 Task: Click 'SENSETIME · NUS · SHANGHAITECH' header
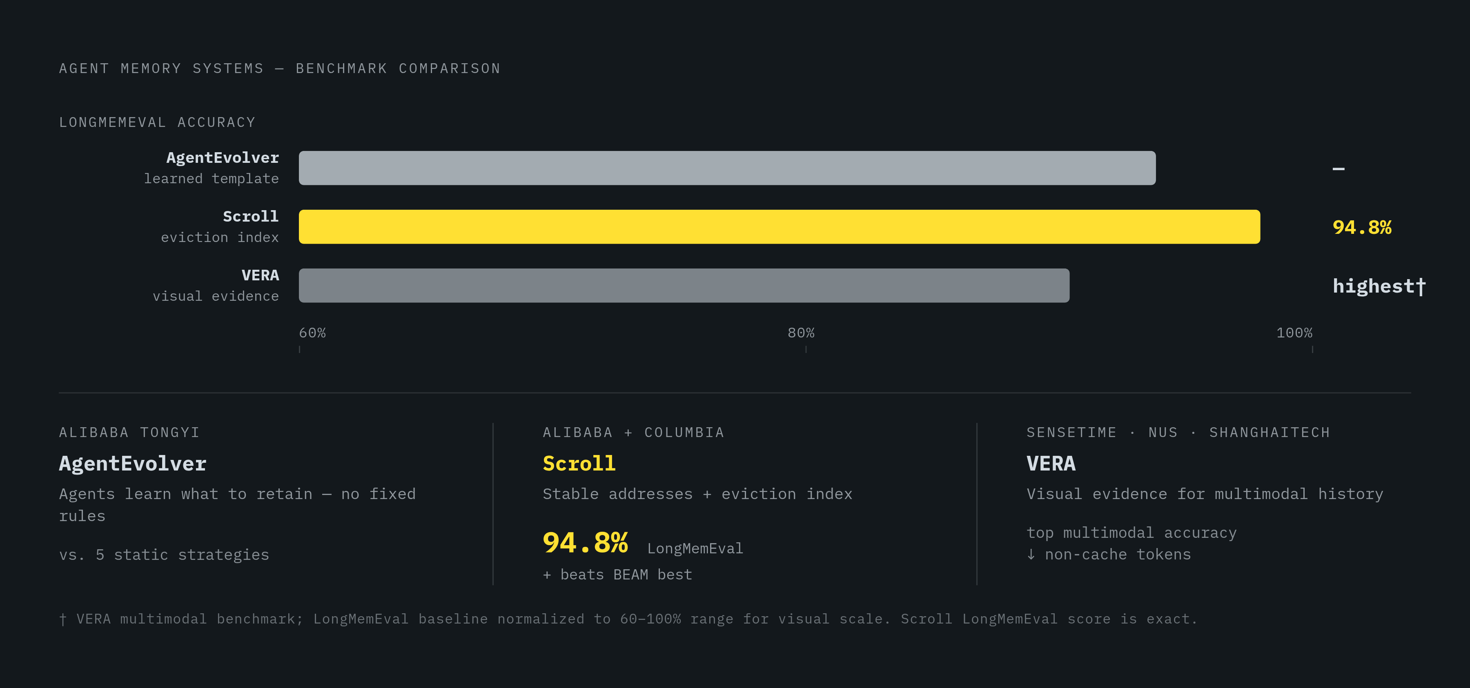(x=1178, y=433)
